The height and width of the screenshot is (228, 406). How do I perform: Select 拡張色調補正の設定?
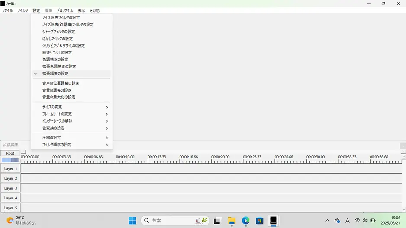coord(71,66)
